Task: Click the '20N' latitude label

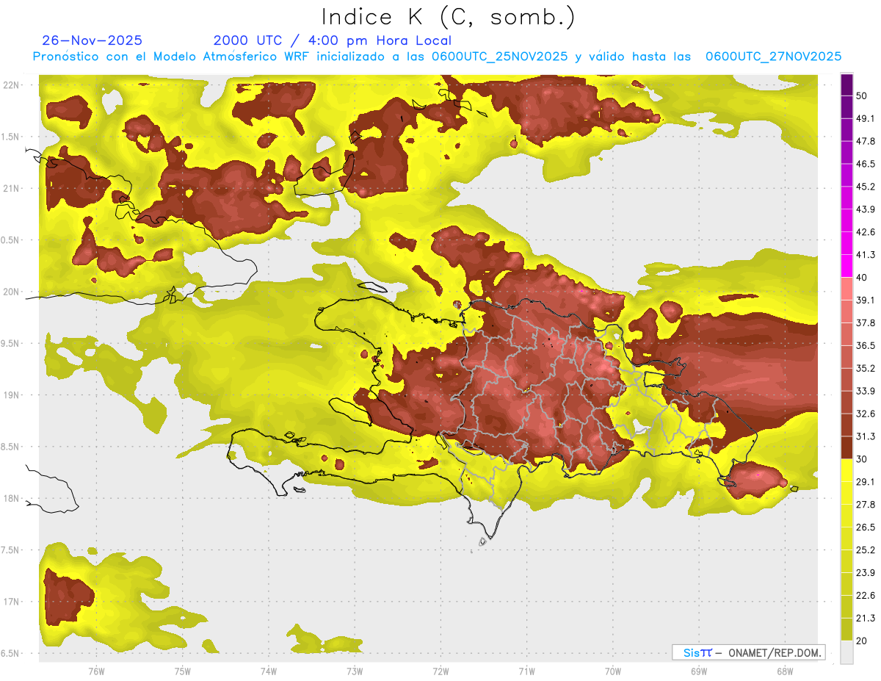Action: 11,292
